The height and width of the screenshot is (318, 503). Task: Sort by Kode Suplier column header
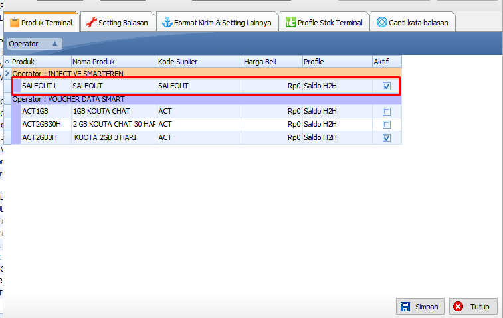pyautogui.click(x=200, y=62)
